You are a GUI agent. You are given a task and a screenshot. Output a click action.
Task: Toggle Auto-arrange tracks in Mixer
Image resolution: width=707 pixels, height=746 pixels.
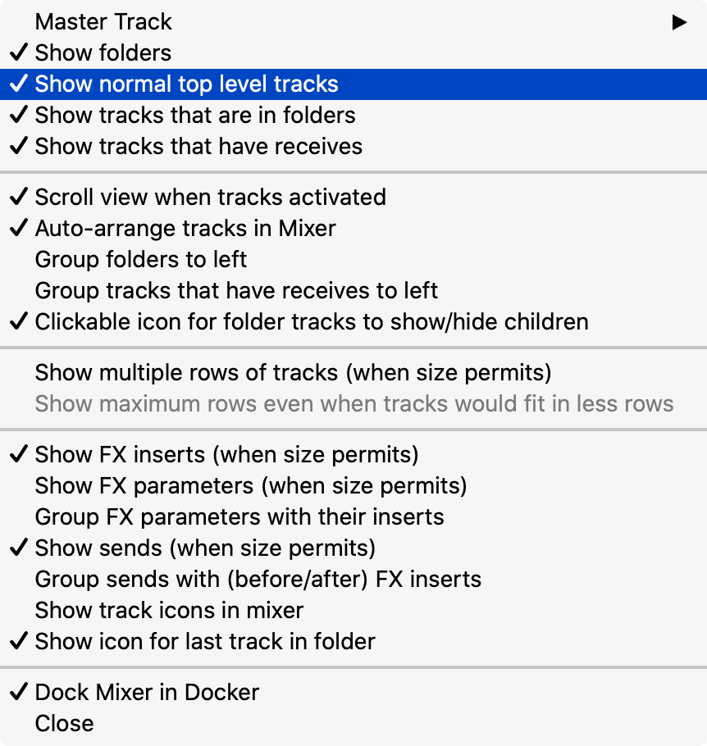tap(185, 229)
